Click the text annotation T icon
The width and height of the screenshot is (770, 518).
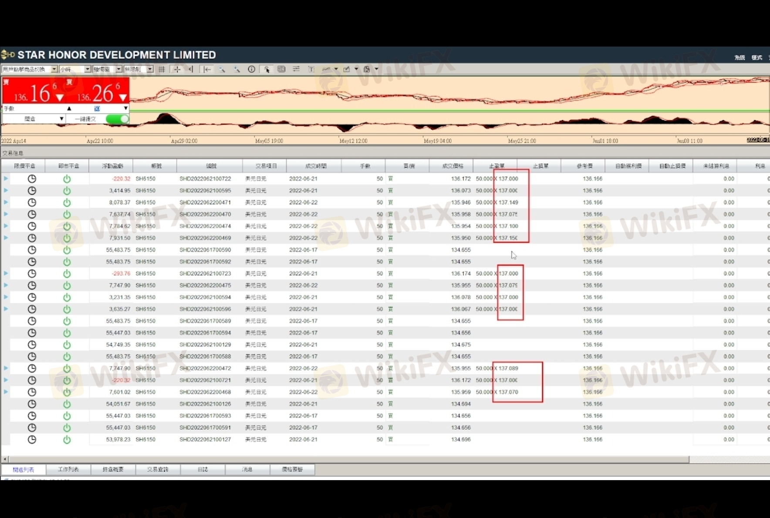pyautogui.click(x=311, y=69)
